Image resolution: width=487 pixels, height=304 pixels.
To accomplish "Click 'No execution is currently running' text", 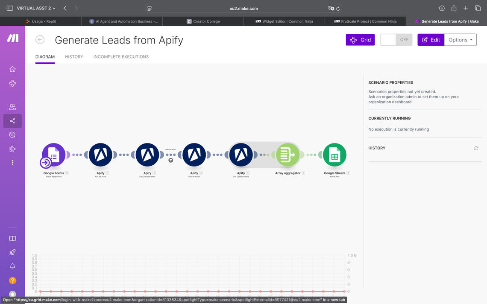I will (x=399, y=129).
